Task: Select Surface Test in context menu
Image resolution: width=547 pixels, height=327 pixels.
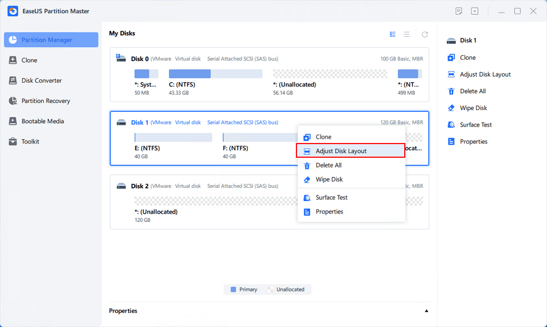Action: [331, 197]
